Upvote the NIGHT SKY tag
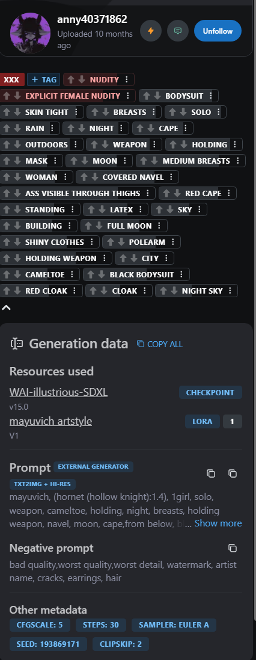 163,291
